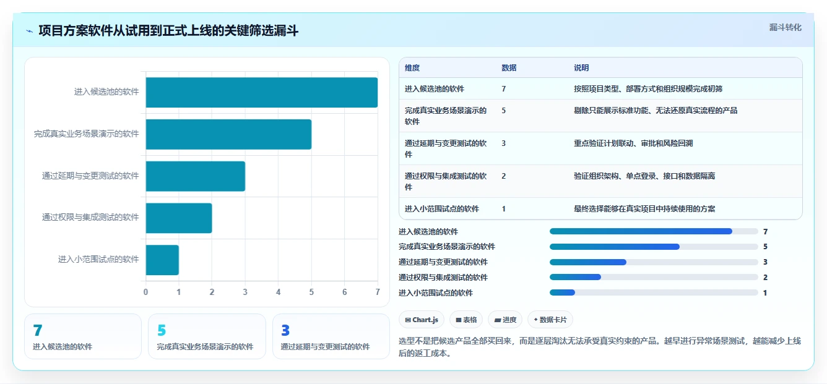Screen dimensions: 827x384
Task: Click the 数据 column header
Action: click(509, 68)
